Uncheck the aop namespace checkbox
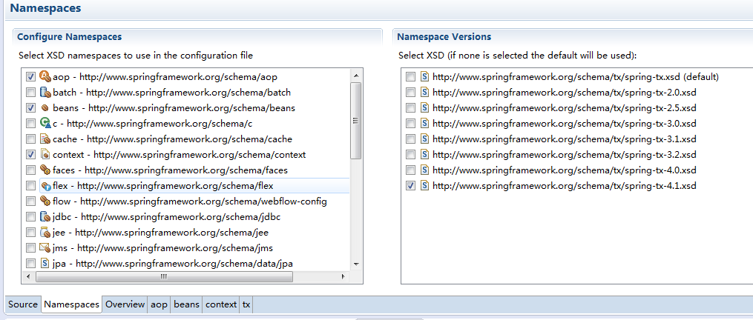This screenshot has width=753, height=320. pos(30,77)
